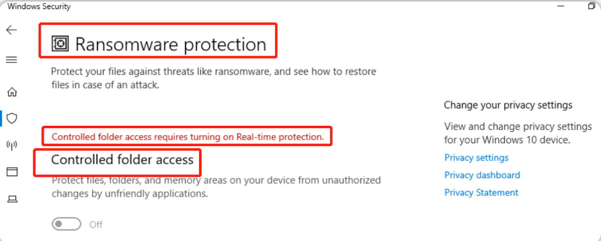Open the Home icon in sidebar

pyautogui.click(x=11, y=92)
